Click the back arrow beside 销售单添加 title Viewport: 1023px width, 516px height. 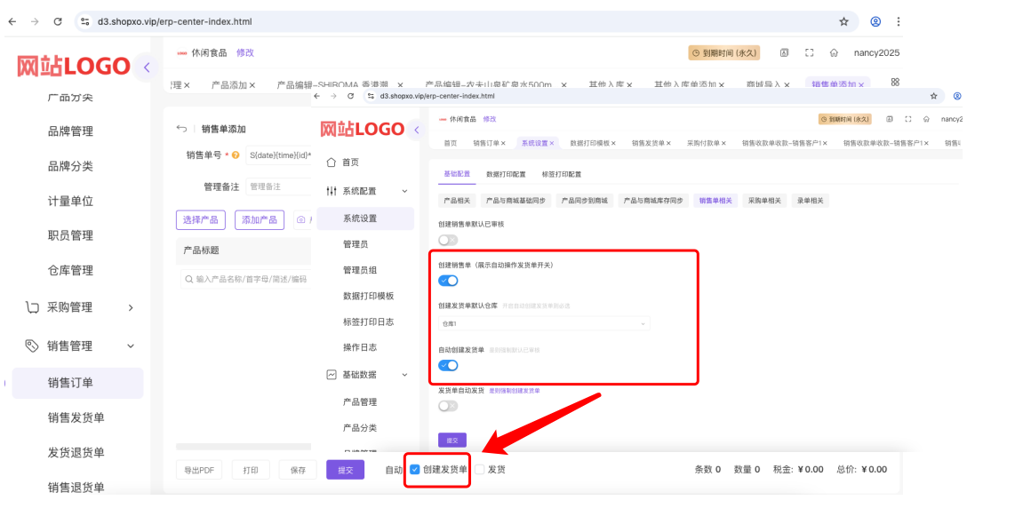tap(181, 129)
